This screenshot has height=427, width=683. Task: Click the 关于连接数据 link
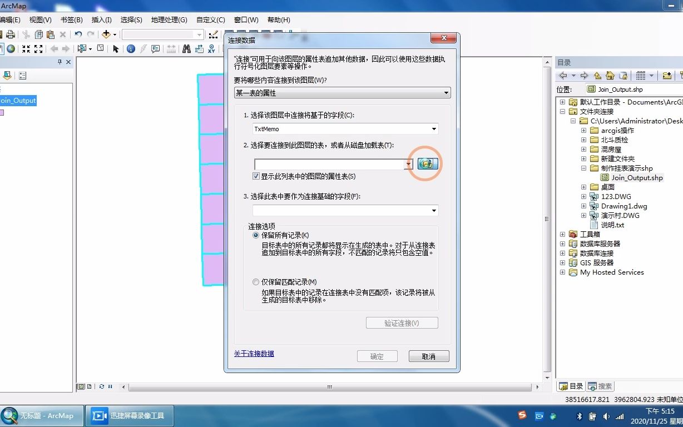[254, 353]
